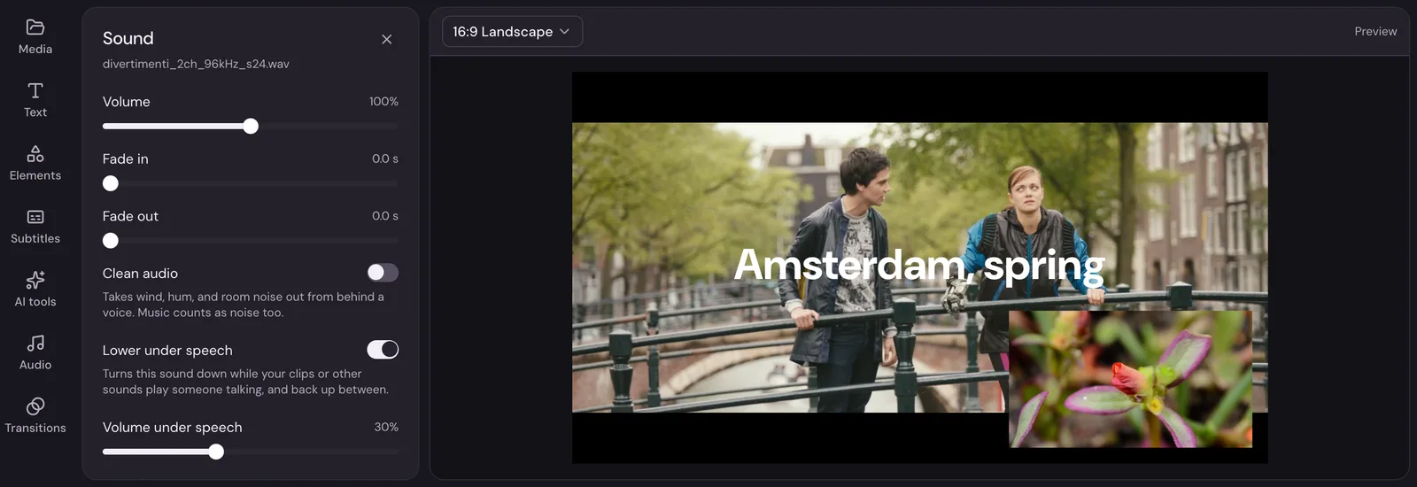1417x487 pixels.
Task: Open the Elements shapes icon
Action: click(35, 154)
